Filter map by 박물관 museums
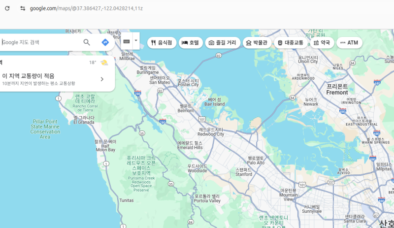Viewport: 394px width, 228px height. pos(256,43)
